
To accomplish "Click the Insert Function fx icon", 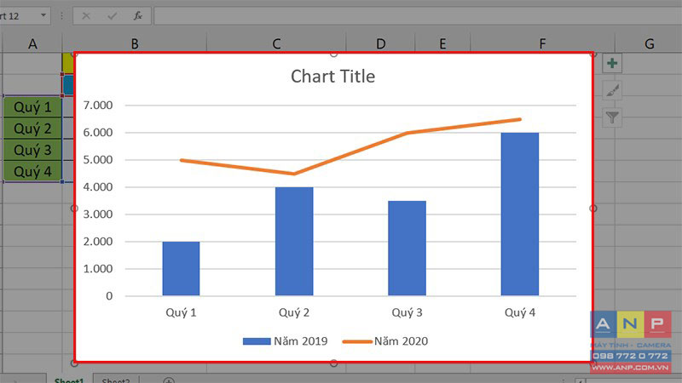I will (138, 16).
